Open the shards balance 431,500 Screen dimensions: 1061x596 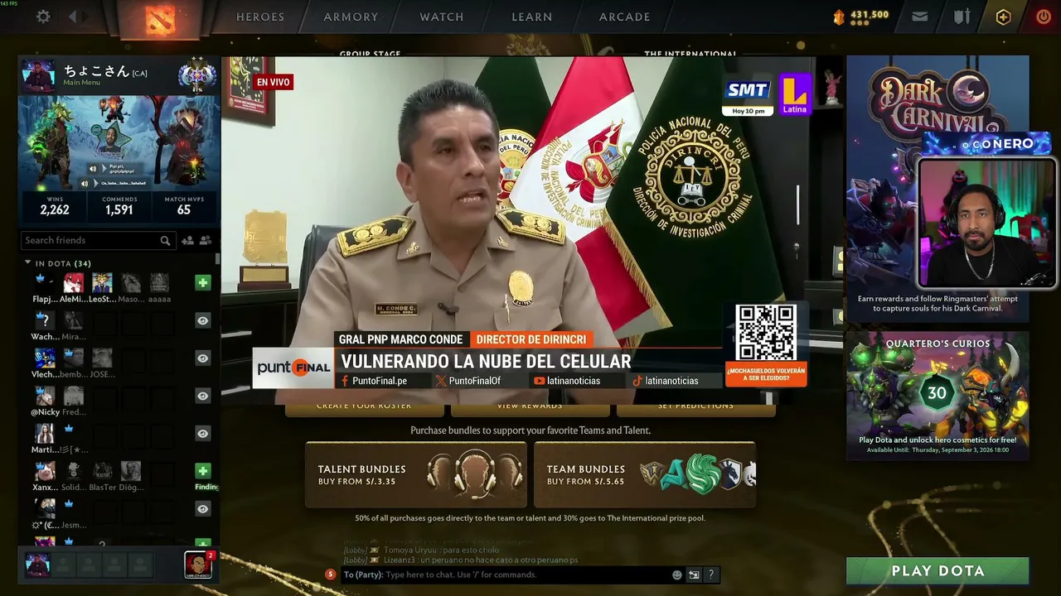pos(861,16)
